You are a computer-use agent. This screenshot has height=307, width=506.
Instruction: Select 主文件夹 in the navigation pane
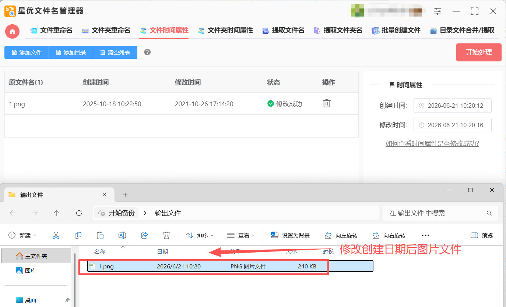(36, 256)
